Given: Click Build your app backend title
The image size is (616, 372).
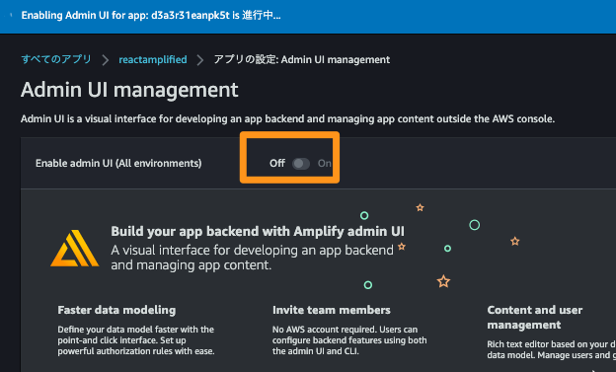Looking at the screenshot, I should (258, 231).
